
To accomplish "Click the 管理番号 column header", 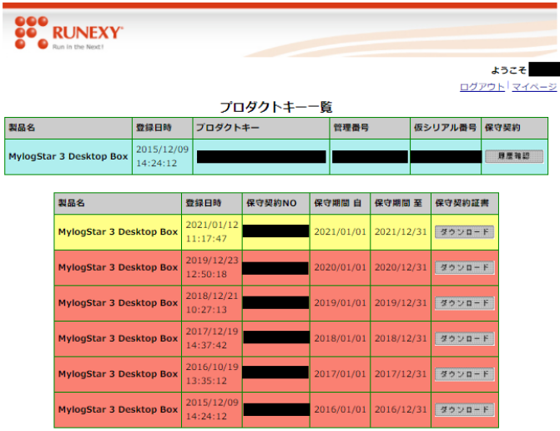I will click(370, 128).
